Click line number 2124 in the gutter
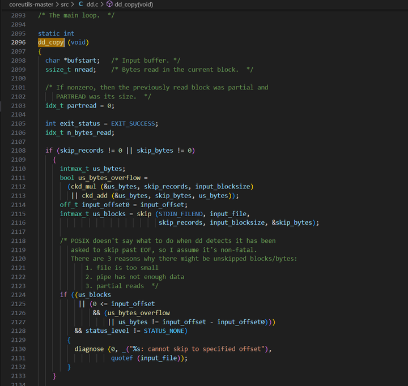The image size is (408, 386). point(18,295)
